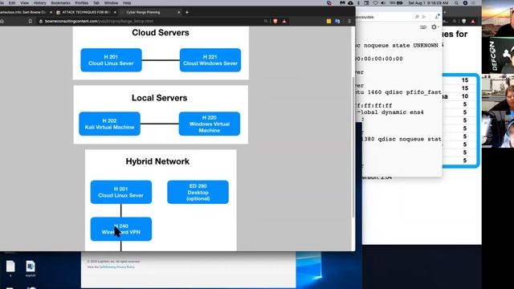Click the send arrow icon in terminal address bar
Image resolution: width=514 pixels, height=289 pixels.
tap(424, 17)
